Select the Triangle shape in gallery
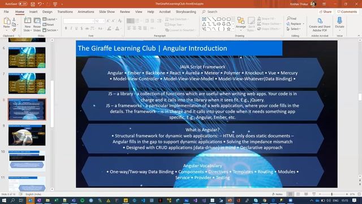 204,24
